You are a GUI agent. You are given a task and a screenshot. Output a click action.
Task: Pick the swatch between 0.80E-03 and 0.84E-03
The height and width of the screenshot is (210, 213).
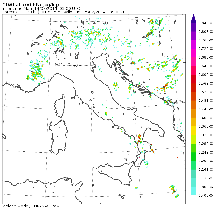coord(193,27)
